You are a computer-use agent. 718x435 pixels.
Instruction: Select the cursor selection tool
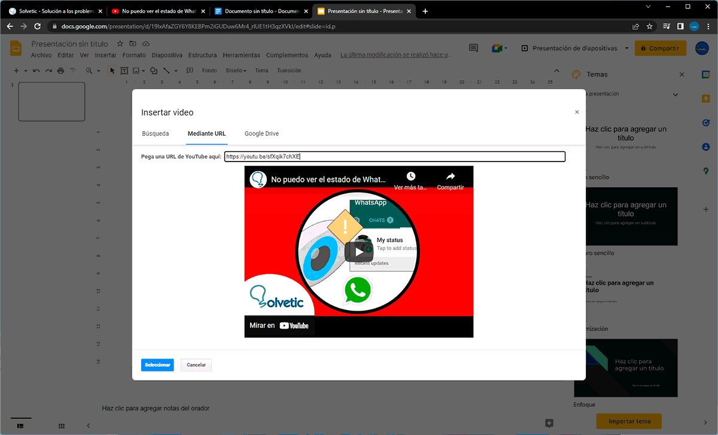click(x=112, y=71)
